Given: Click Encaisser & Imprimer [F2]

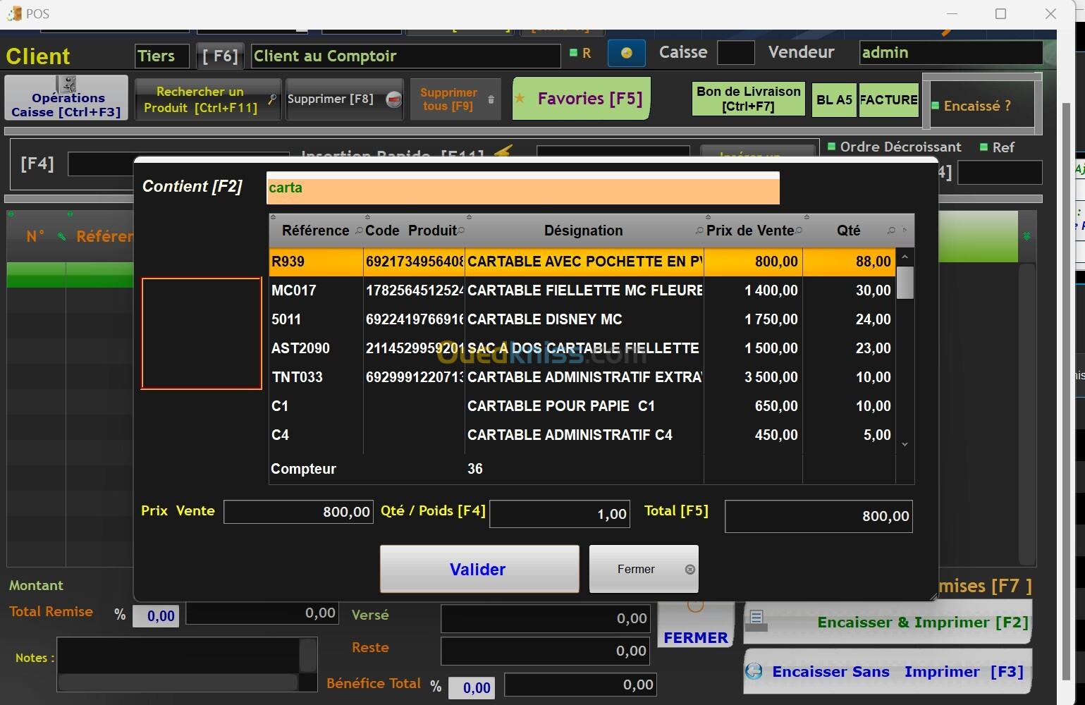Looking at the screenshot, I should coord(888,622).
